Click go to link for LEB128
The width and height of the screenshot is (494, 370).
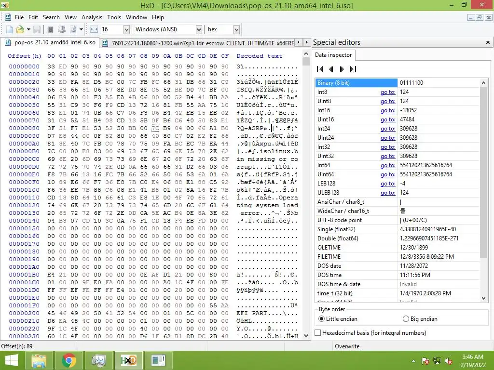388,184
